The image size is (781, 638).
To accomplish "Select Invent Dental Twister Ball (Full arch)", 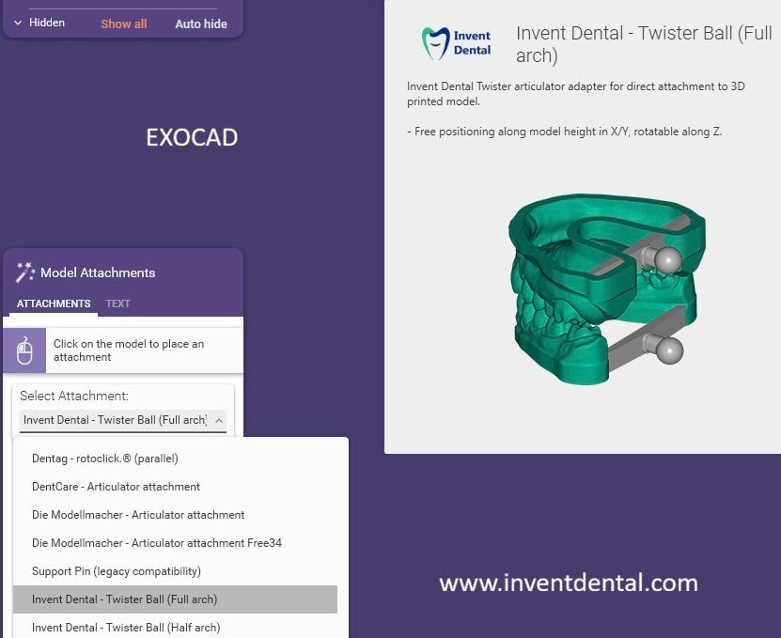I will pos(176,599).
